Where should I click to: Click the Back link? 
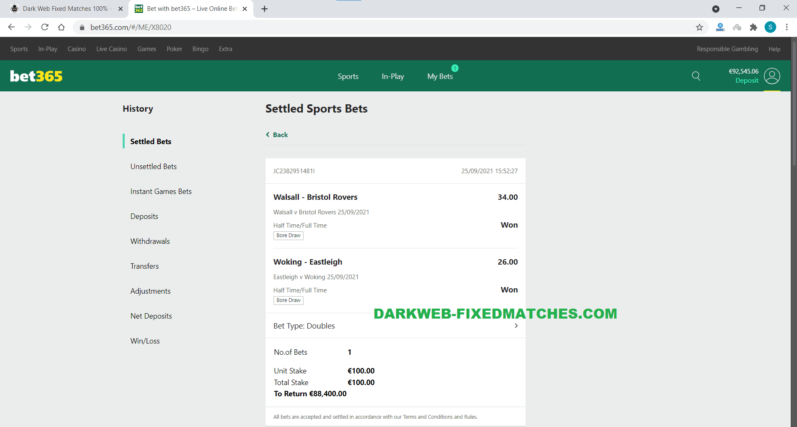point(277,135)
